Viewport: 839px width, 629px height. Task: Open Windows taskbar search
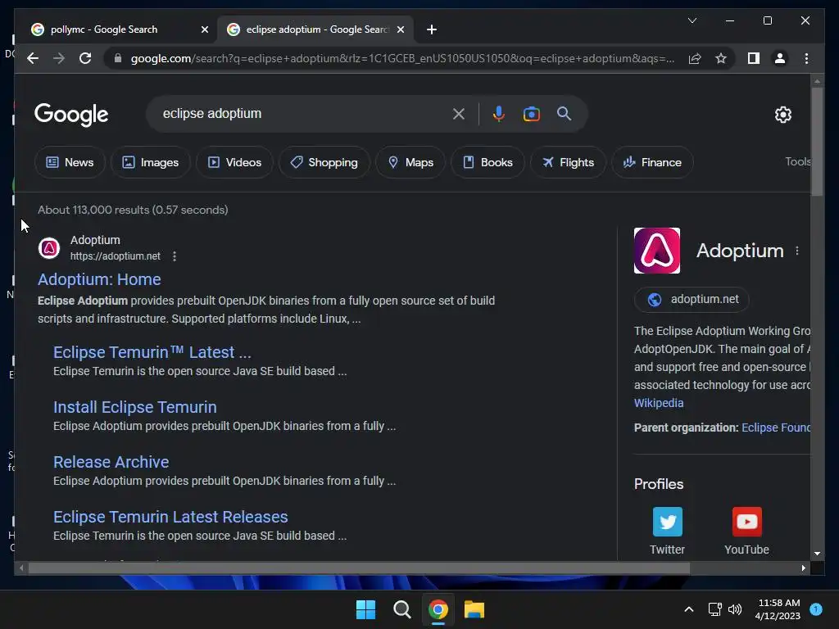(401, 609)
